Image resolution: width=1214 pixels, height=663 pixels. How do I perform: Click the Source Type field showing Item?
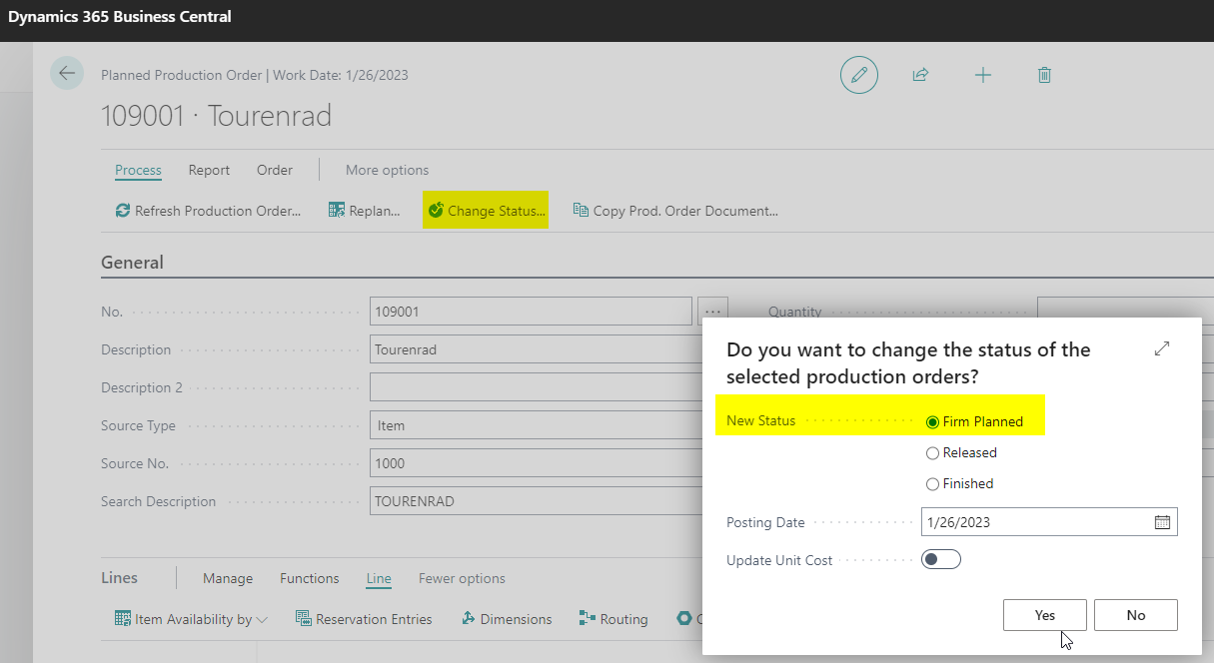coord(537,425)
